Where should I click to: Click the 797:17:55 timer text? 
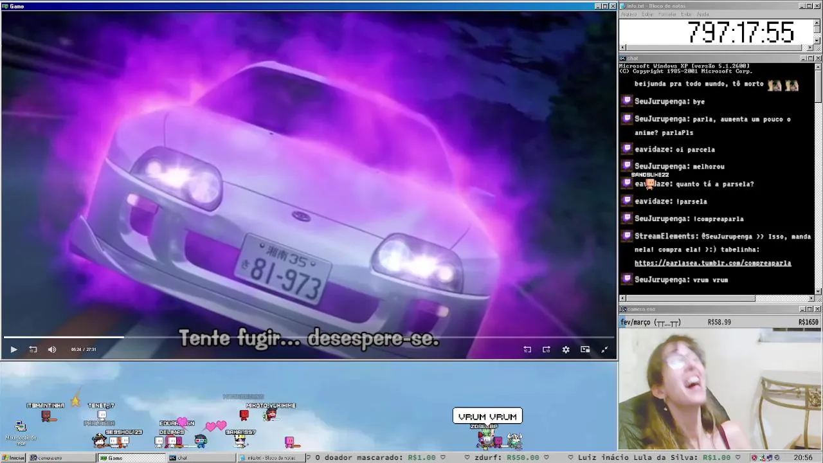tap(741, 32)
